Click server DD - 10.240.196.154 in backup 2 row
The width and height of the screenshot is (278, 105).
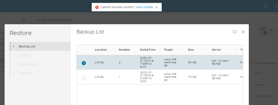(x=221, y=62)
